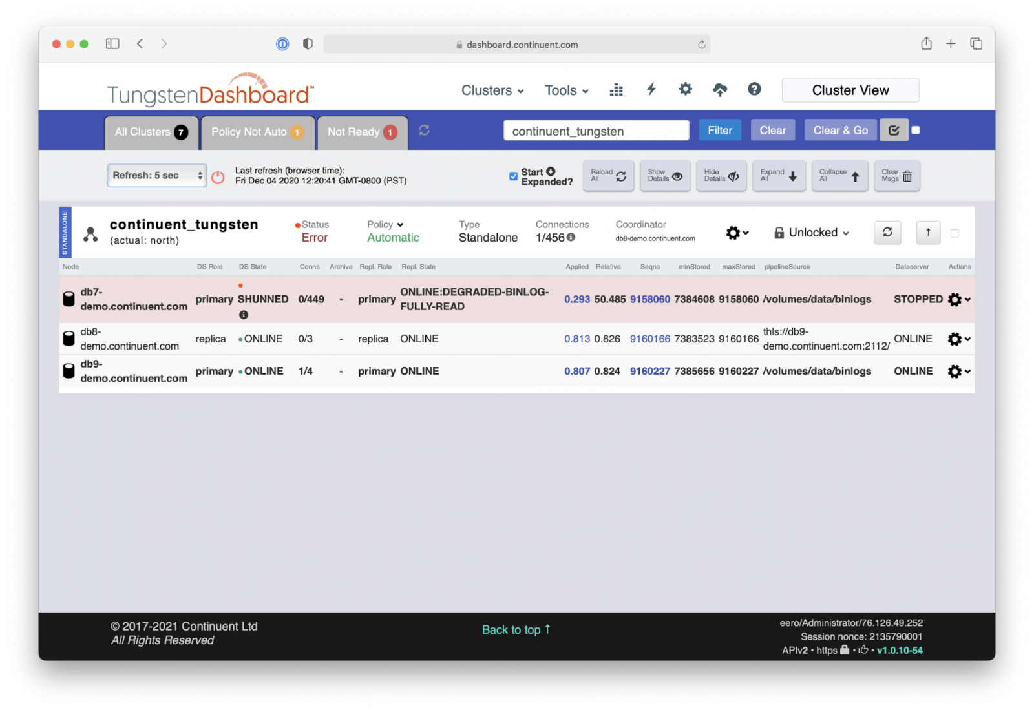Open the Clusters dropdown menu
1034x712 pixels.
tap(492, 90)
